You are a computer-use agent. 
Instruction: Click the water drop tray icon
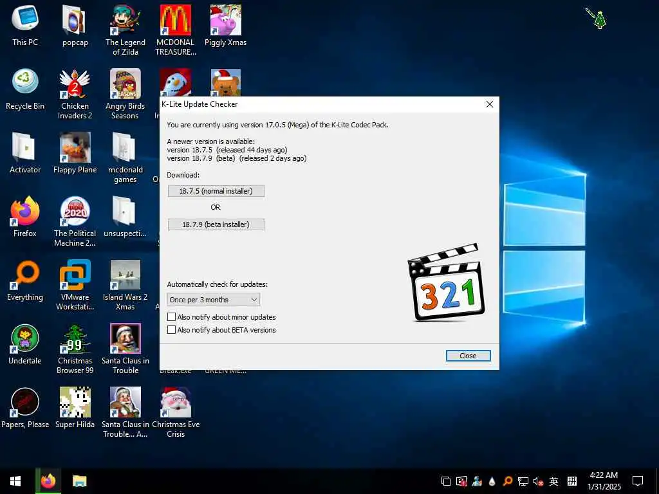coord(492,481)
